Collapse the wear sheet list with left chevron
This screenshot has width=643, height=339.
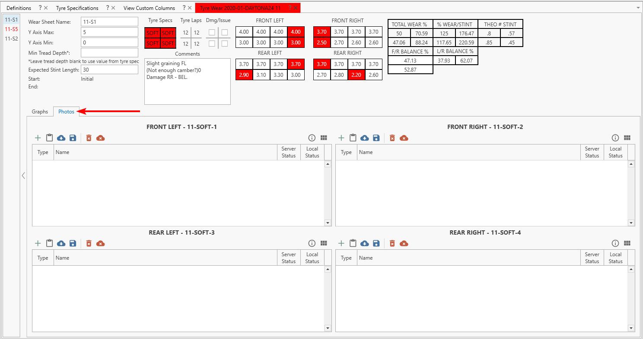pos(23,176)
